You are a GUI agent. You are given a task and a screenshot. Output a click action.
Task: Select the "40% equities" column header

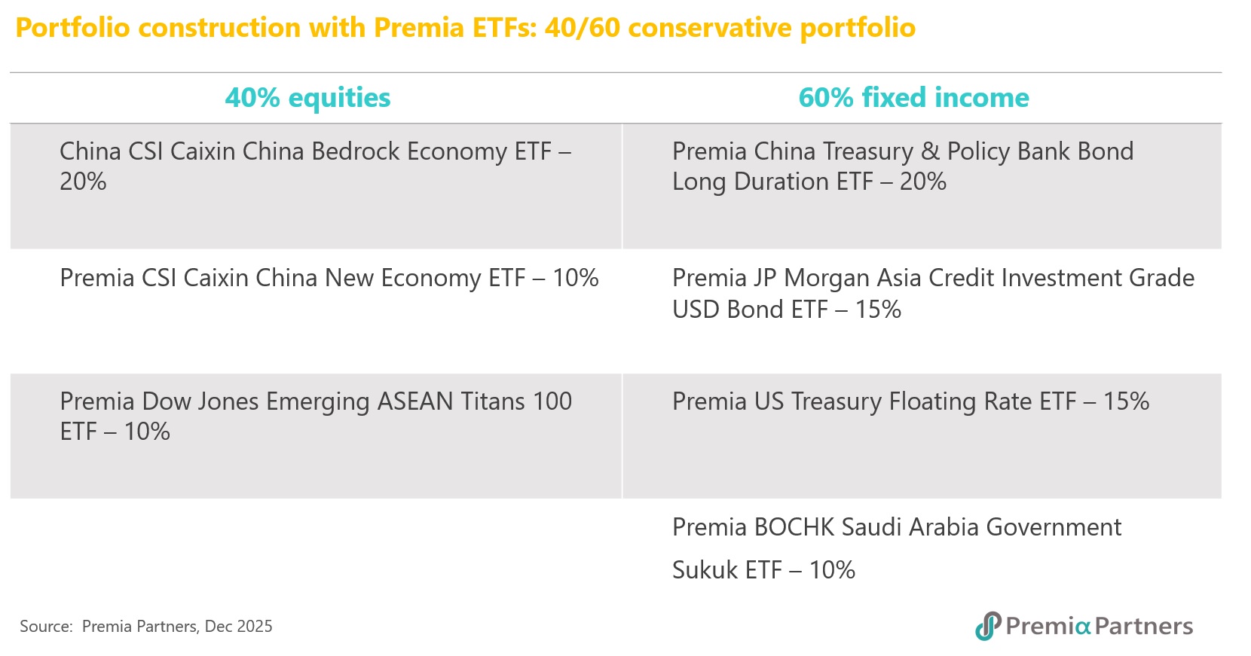307,98
